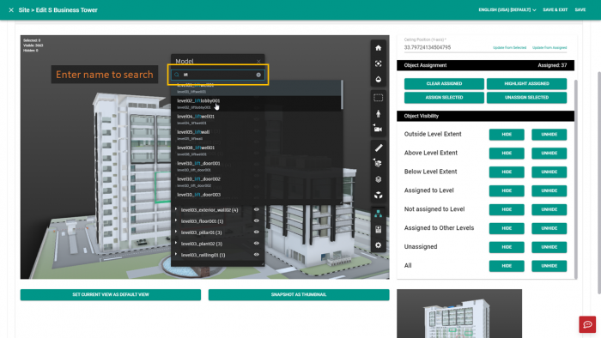Open the English (USA) language dropdown
This screenshot has height=338, width=601.
point(507,10)
